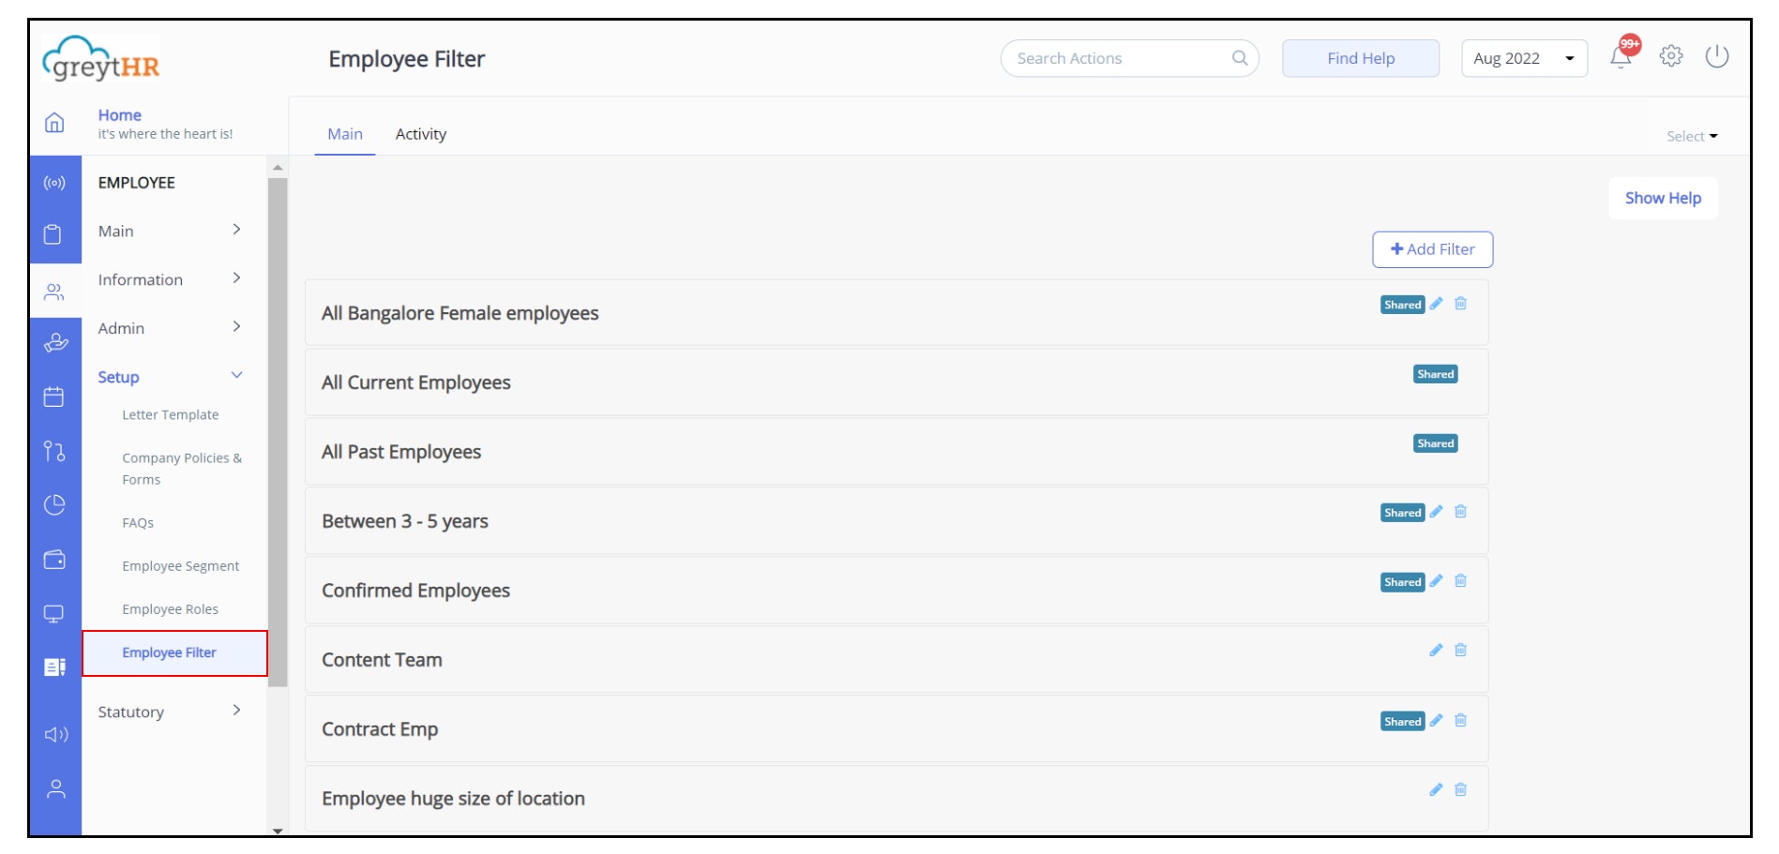This screenshot has width=1779, height=854.
Task: Delete the Contract Emp filter via trash icon
Action: [1460, 720]
